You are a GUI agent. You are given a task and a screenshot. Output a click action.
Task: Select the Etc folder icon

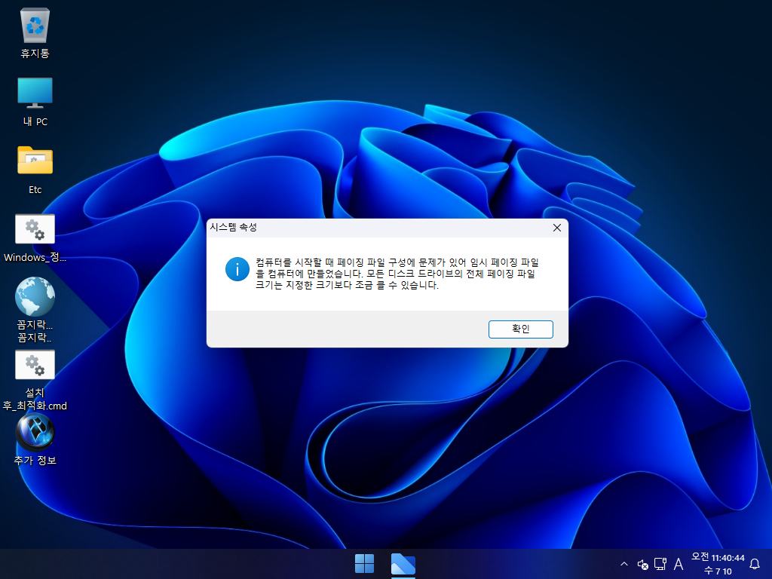(35, 170)
